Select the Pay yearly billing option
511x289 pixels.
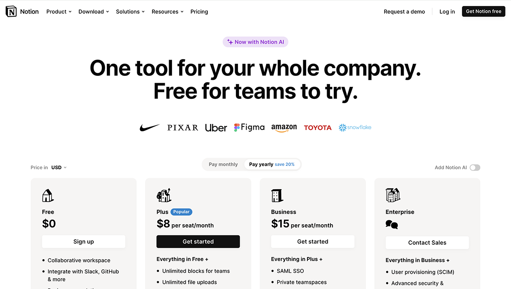[x=272, y=164]
